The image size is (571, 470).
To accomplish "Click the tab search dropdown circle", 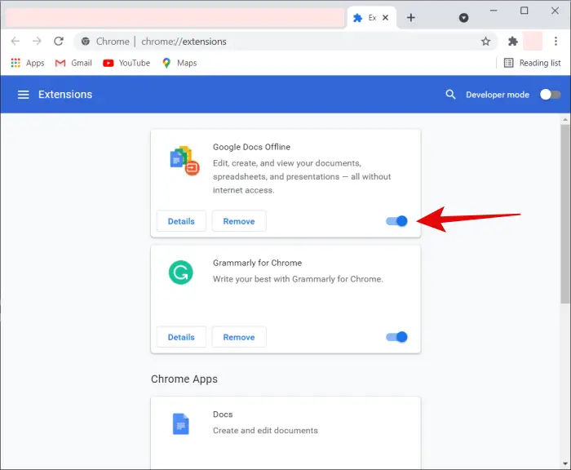I will point(463,17).
